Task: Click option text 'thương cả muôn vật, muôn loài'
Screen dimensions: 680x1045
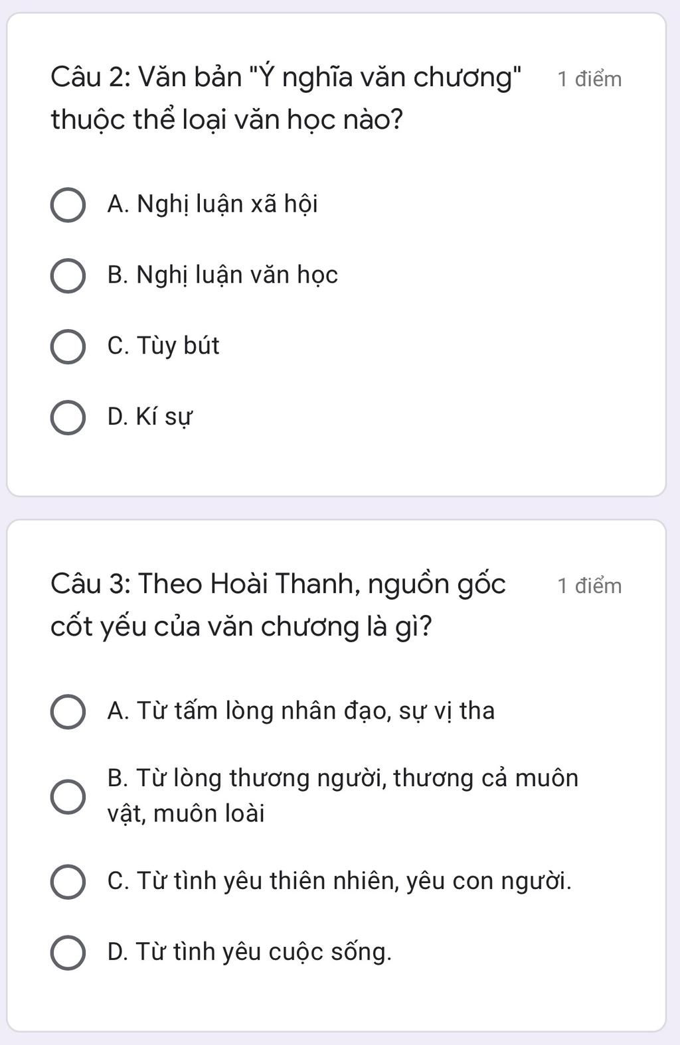Action: [x=343, y=796]
